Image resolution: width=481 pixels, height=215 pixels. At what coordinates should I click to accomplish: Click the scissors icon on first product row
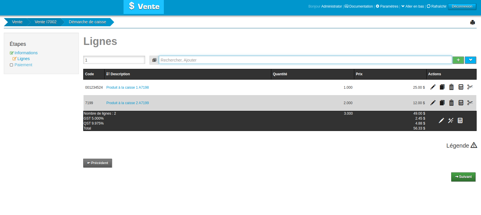[x=470, y=87]
